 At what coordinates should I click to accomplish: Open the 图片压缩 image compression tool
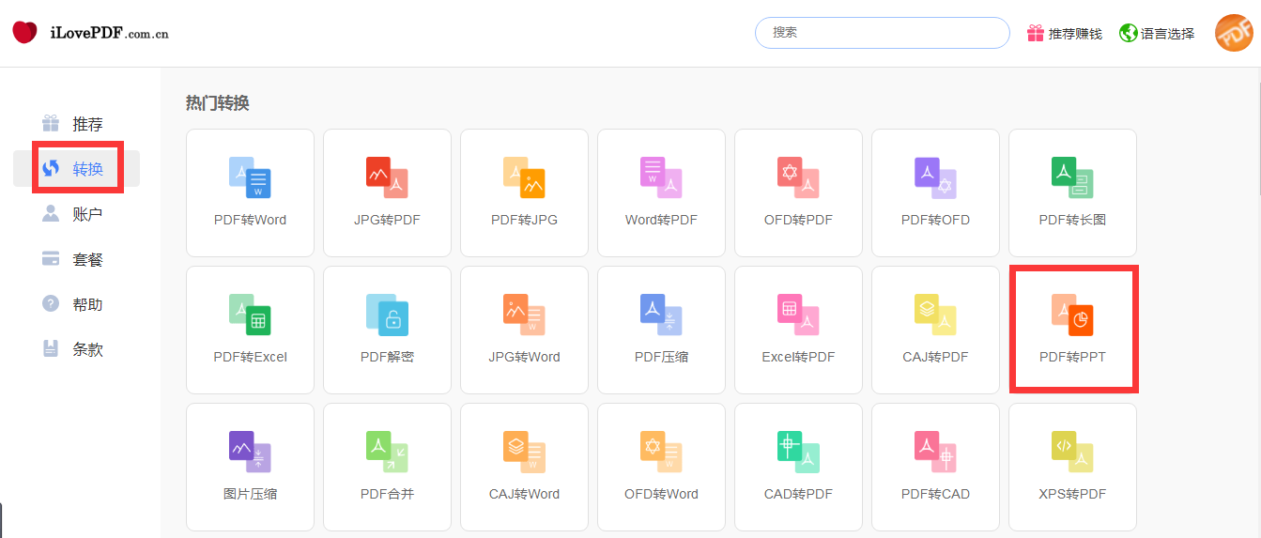pyautogui.click(x=250, y=467)
